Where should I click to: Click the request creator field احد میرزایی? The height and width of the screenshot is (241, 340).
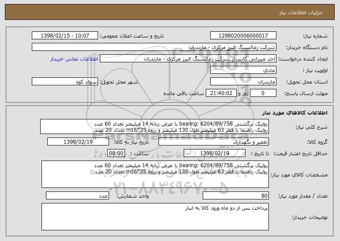click(188, 59)
